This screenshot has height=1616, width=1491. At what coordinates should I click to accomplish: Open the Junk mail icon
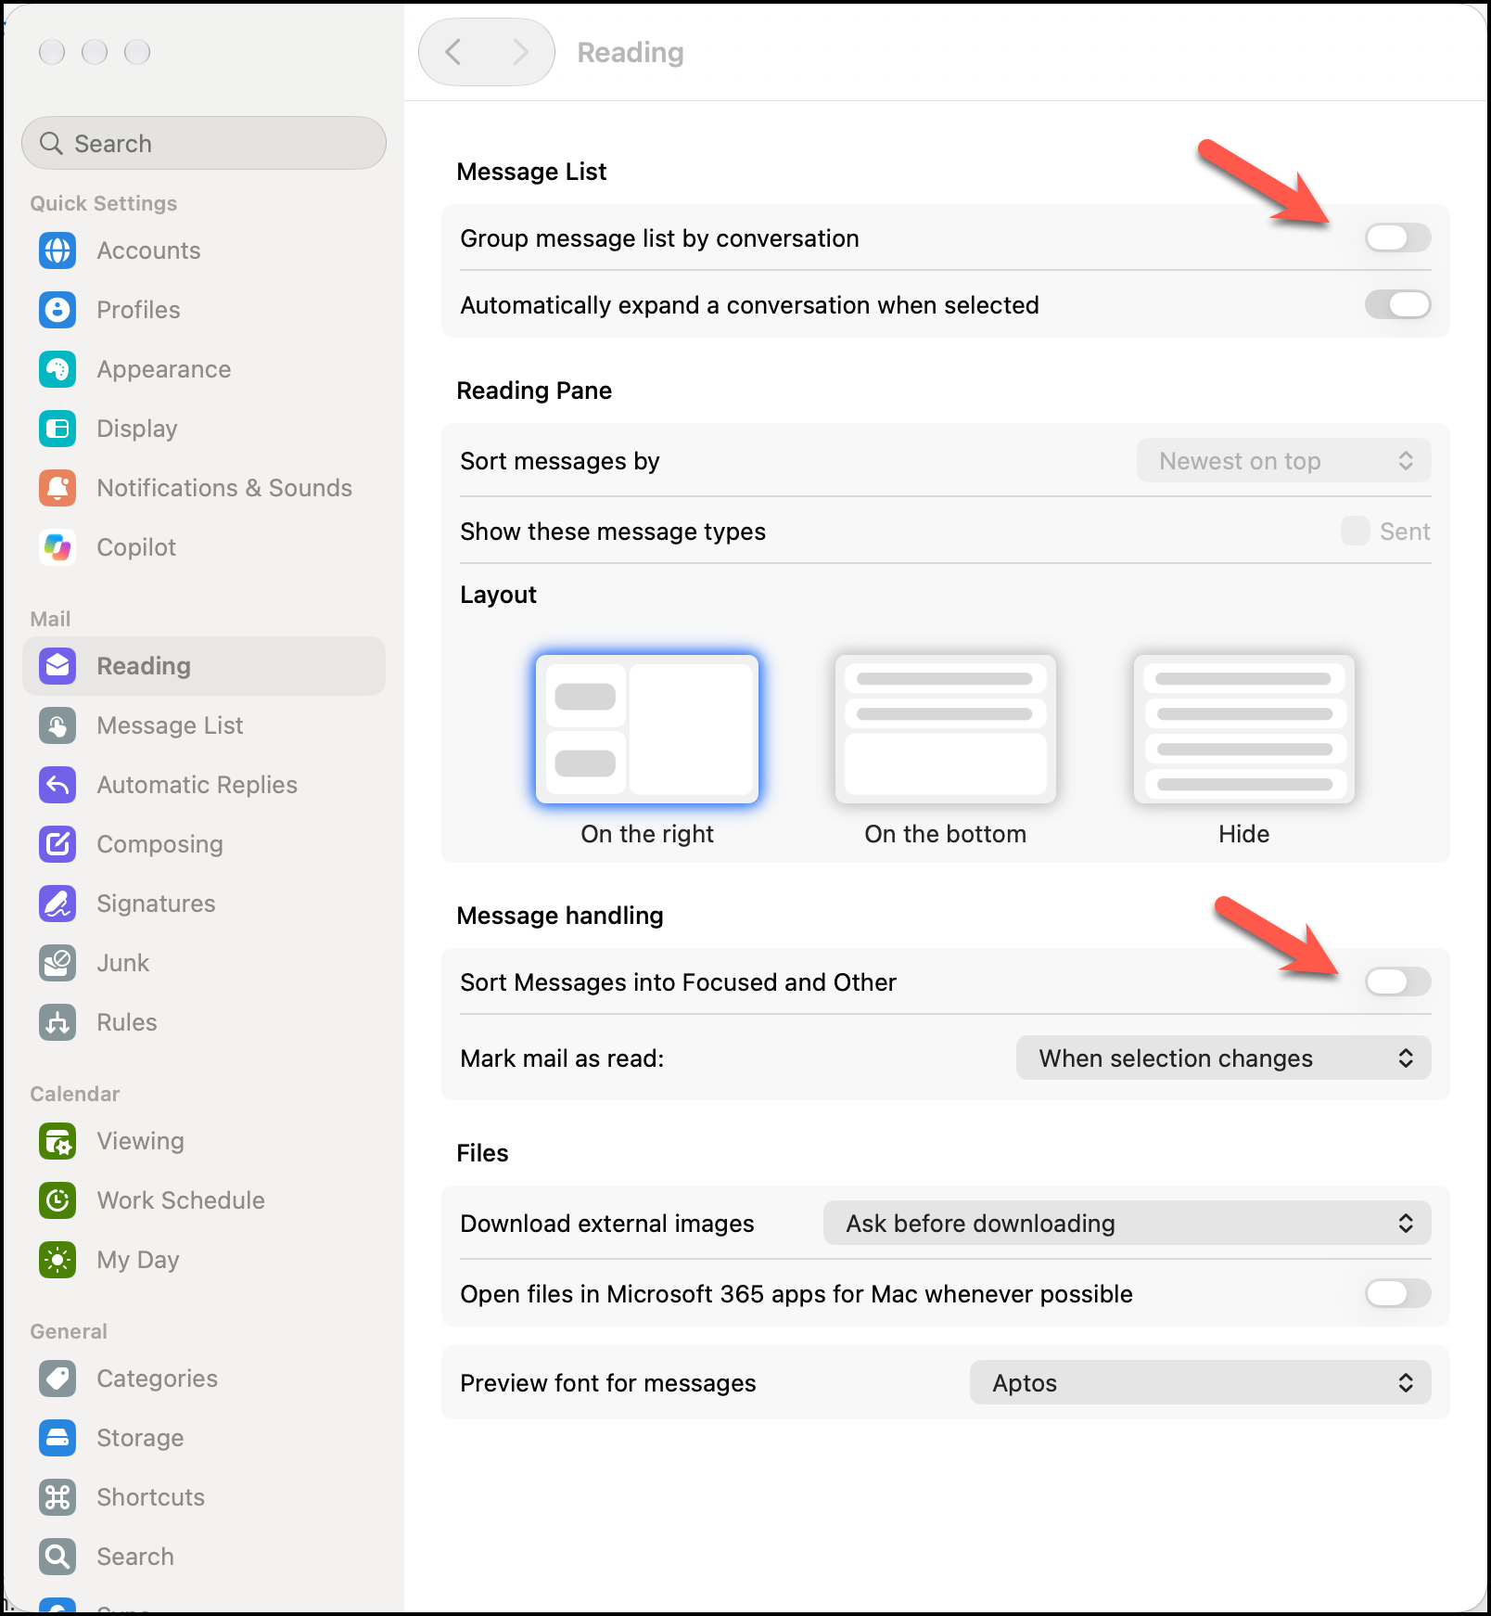57,963
